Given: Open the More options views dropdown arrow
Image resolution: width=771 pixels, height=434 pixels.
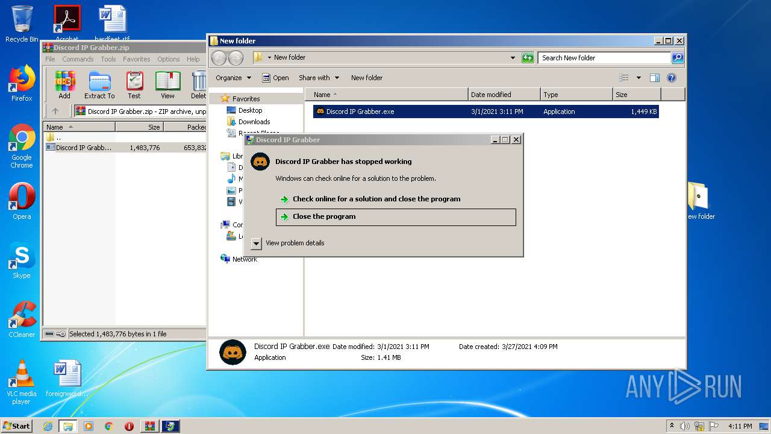Looking at the screenshot, I should [638, 78].
